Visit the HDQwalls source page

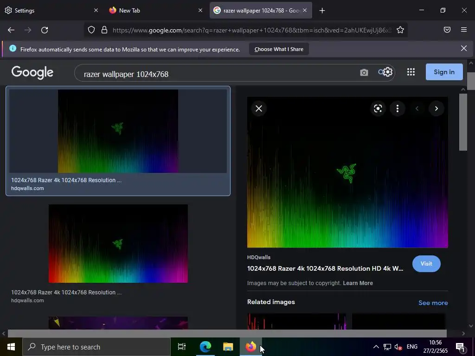[x=426, y=264]
